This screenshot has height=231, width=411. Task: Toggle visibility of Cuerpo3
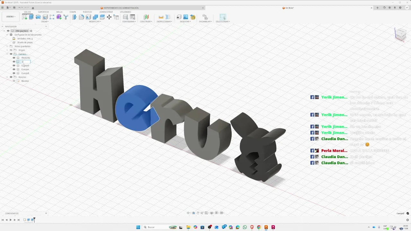click(14, 65)
